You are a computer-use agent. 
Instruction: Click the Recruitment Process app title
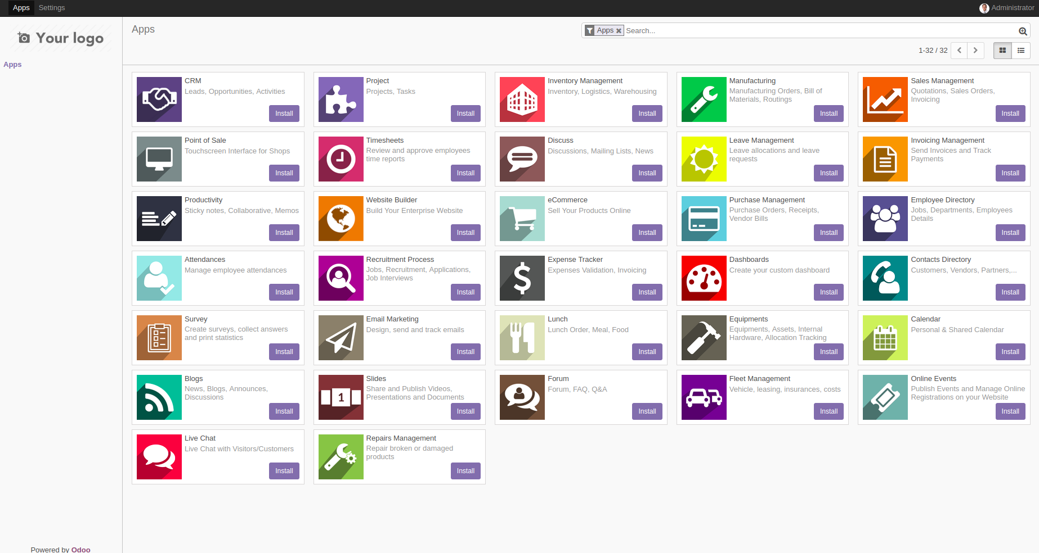(x=400, y=260)
